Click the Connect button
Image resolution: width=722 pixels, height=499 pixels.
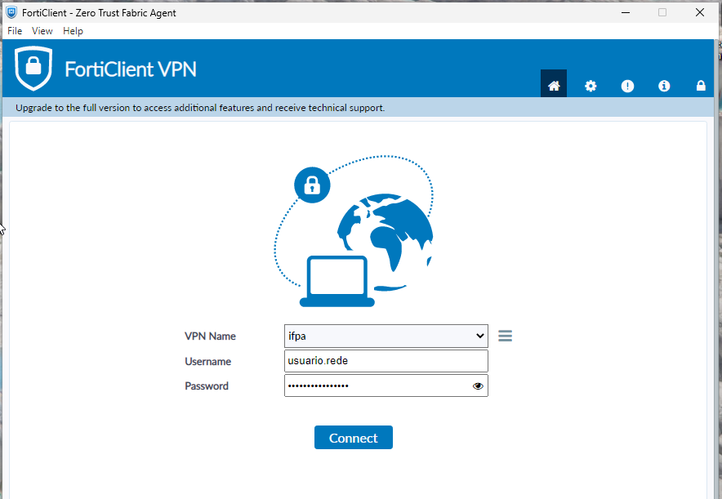[x=353, y=437]
